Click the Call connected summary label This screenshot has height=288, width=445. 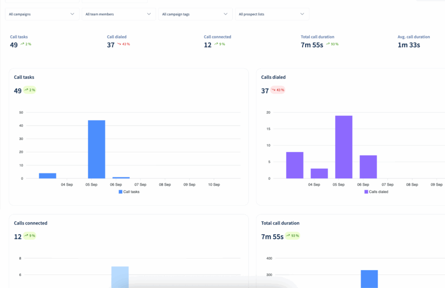pyautogui.click(x=217, y=37)
